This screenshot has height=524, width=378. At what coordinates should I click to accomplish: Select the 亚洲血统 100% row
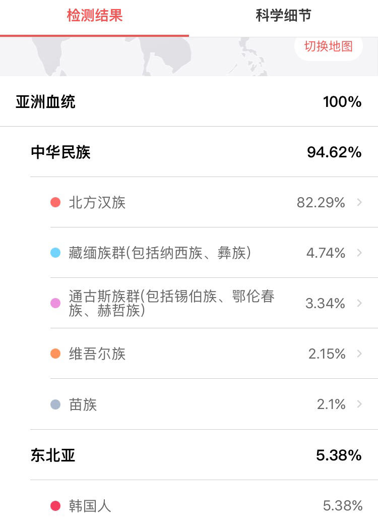188,102
